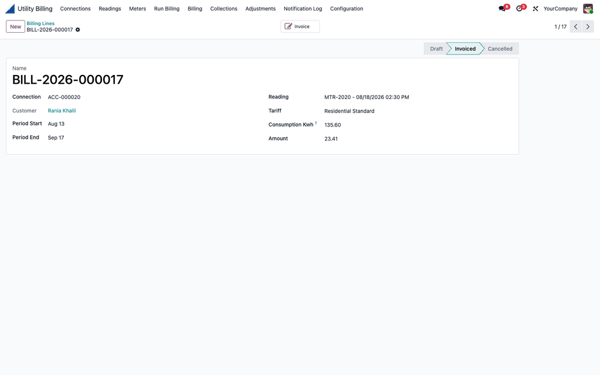Click the Reading field label

(278, 97)
